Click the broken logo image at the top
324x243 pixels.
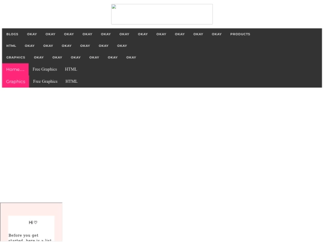pyautogui.click(x=162, y=14)
